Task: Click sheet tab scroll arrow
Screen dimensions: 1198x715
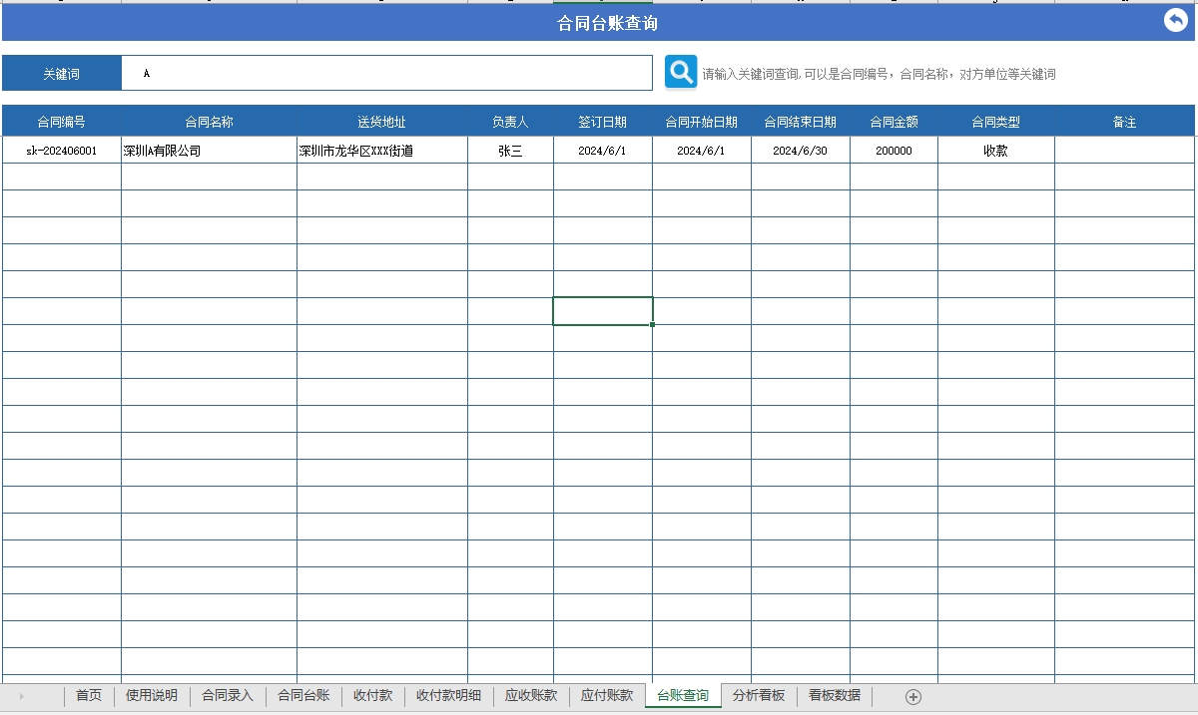Action: (22, 696)
